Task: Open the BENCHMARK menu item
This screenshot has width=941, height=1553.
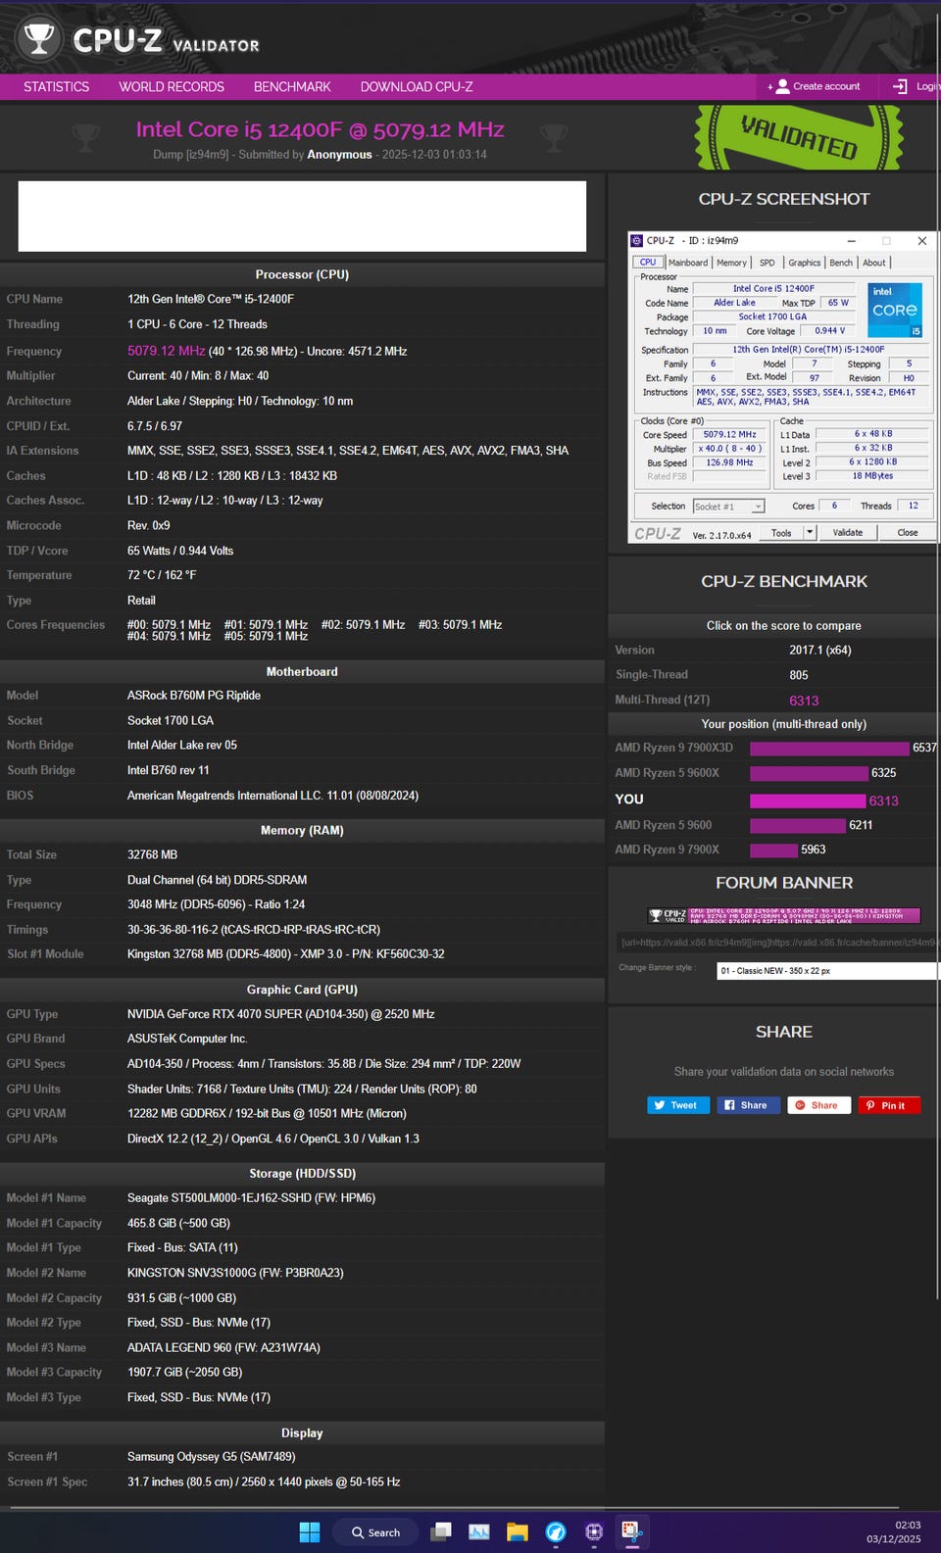Action: tap(292, 86)
